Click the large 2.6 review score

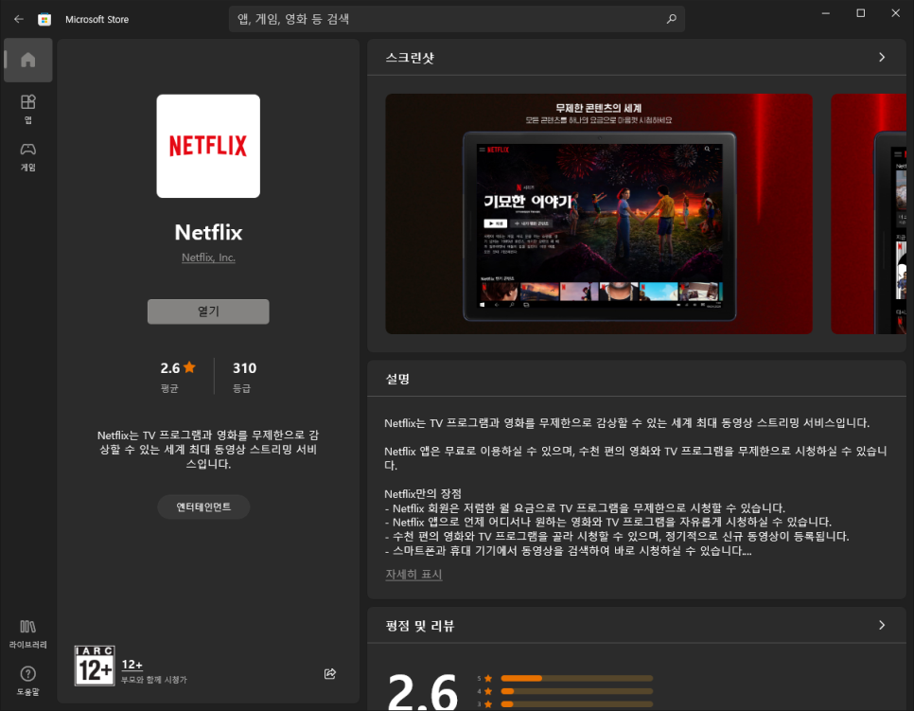click(x=423, y=691)
